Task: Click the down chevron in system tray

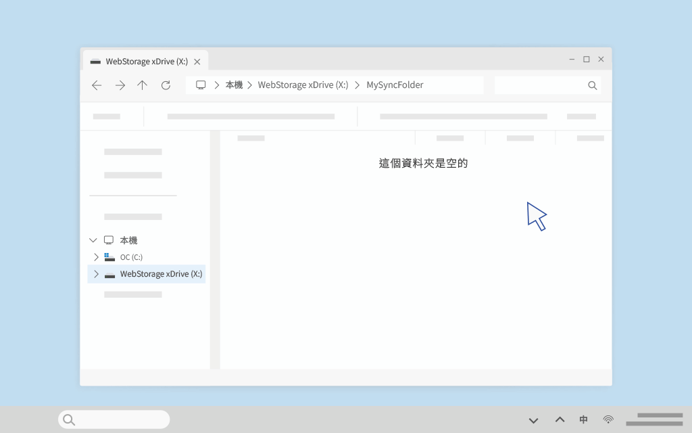Action: click(x=534, y=420)
